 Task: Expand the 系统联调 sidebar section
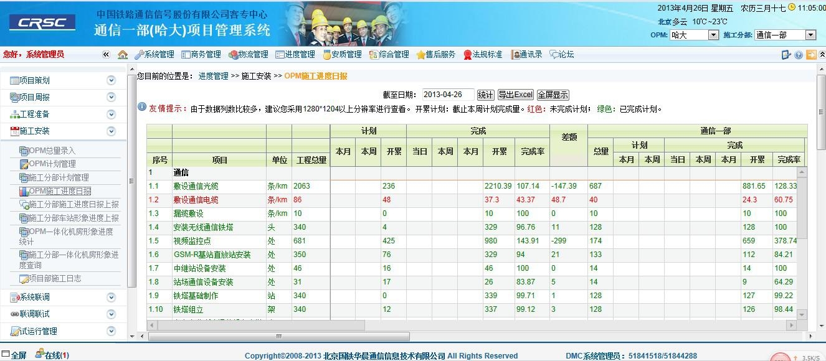(x=112, y=298)
